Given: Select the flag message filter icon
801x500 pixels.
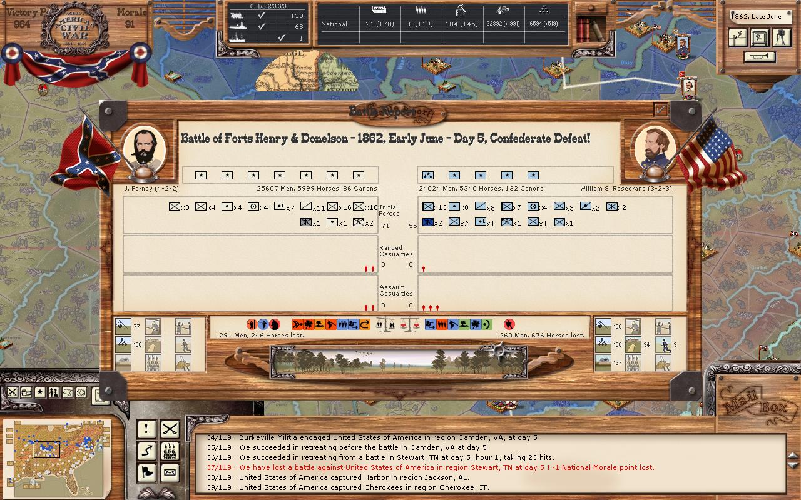Looking at the screenshot, I should click(147, 472).
